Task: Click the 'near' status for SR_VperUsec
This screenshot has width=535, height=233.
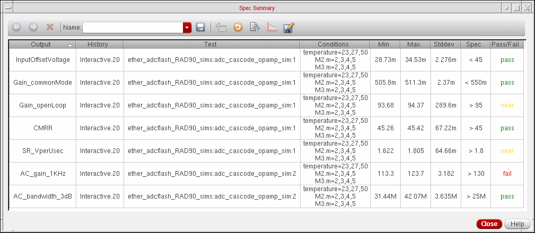Action: [507, 151]
